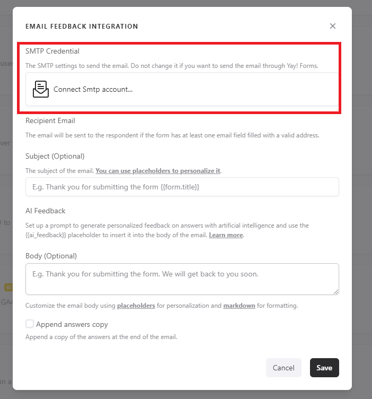This screenshot has width=372, height=399.
Task: Open the Connect Smtp account selector
Action: [182, 89]
